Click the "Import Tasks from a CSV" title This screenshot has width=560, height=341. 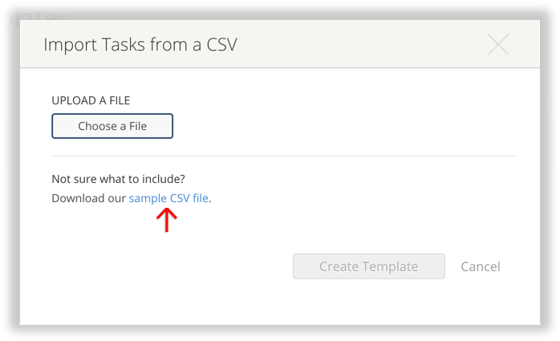click(140, 44)
